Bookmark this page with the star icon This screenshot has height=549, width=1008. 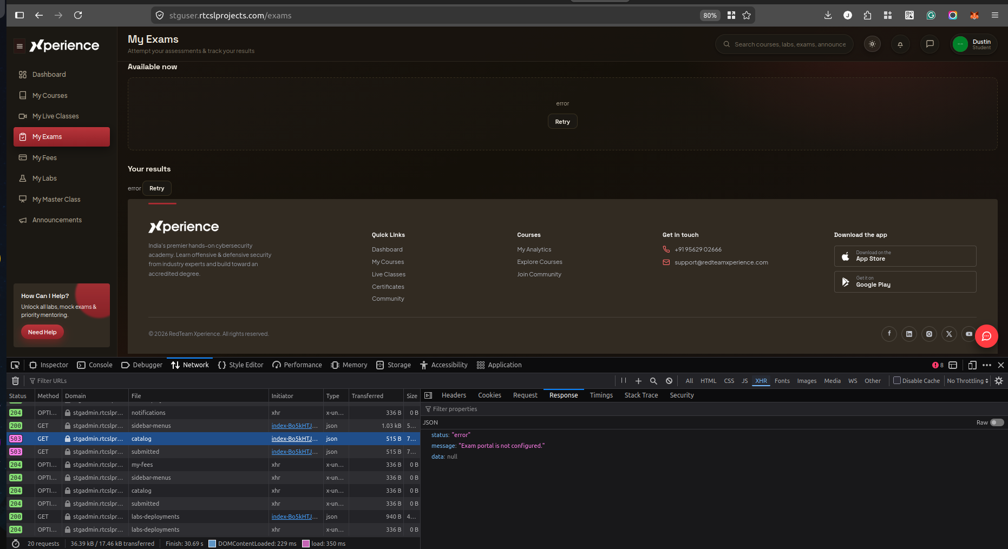(x=747, y=15)
